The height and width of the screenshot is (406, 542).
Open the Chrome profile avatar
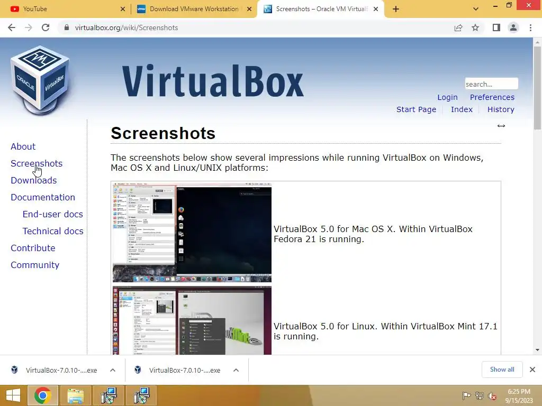[513, 27]
